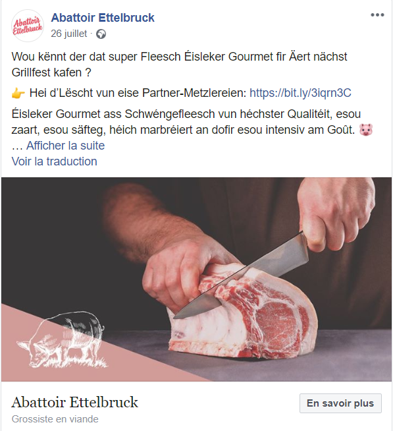Click the pig face emoji

coord(366,129)
